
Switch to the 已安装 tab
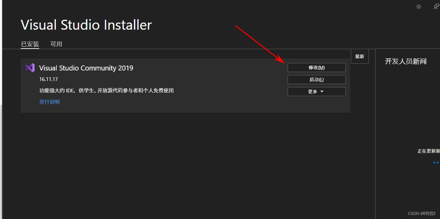pos(30,44)
